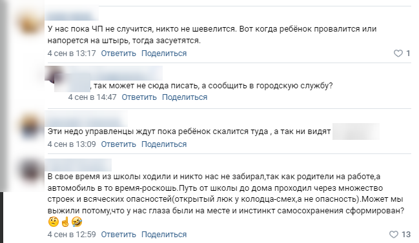This screenshot has width=419, height=243.
Task: Open blurred author name above 13:17 comment
Action: point(72,14)
